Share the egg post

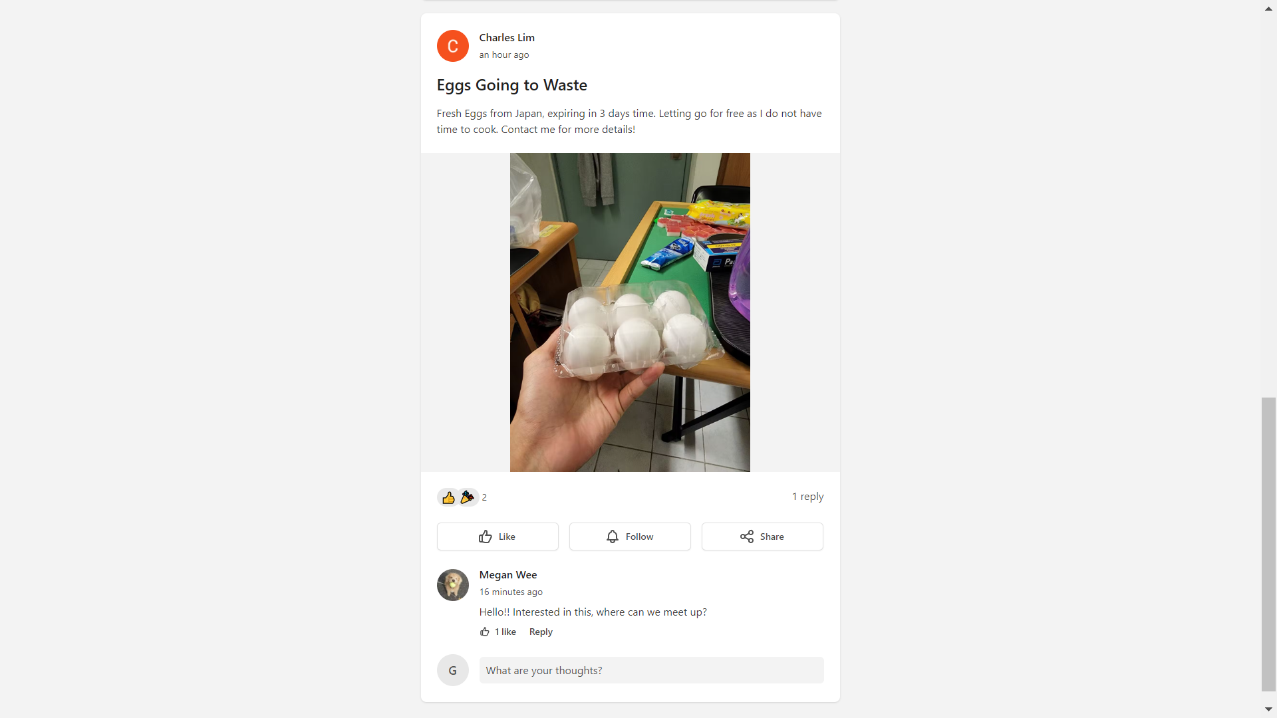pos(762,537)
